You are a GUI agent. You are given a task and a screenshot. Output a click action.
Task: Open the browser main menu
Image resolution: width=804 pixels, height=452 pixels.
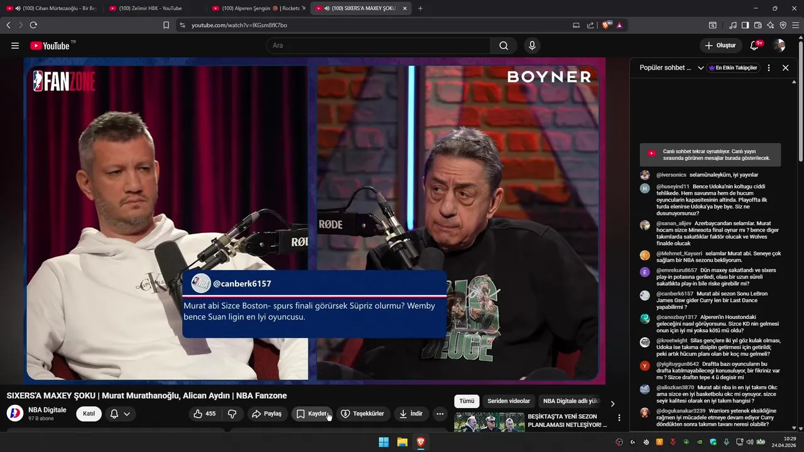795,25
